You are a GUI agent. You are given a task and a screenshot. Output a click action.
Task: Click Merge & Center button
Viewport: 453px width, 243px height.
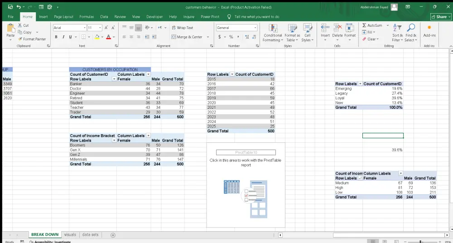(187, 37)
